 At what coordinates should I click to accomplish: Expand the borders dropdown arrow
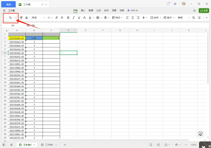click(101, 18)
